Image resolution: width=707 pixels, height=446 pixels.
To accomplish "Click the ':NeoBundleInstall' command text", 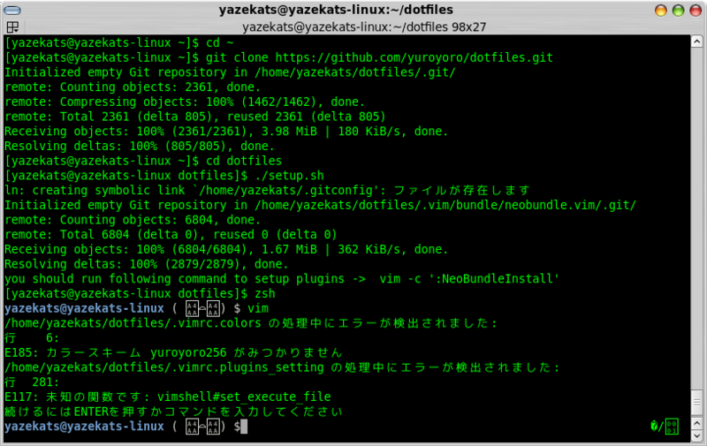I will (x=497, y=278).
